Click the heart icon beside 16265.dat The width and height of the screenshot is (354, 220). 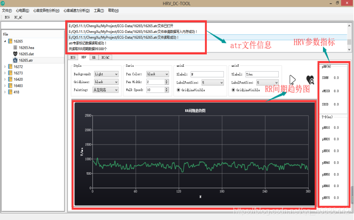tap(15, 54)
